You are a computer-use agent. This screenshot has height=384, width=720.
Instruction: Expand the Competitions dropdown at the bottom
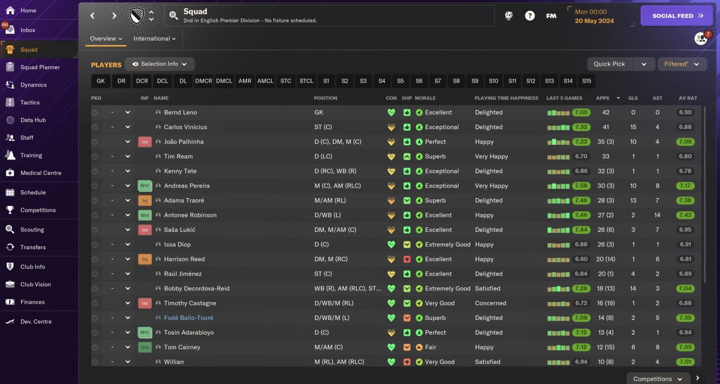pos(658,379)
